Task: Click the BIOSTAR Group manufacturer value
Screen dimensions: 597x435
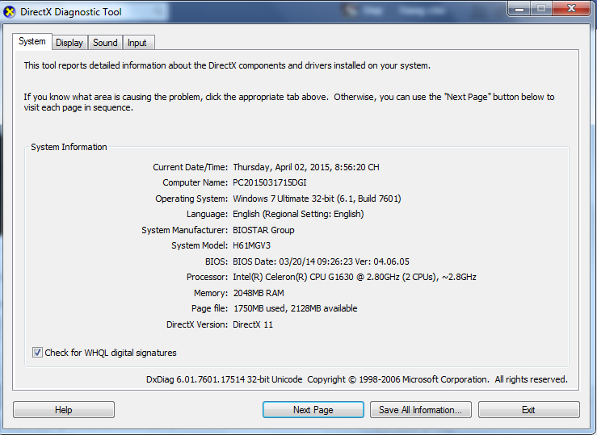Action: [263, 230]
